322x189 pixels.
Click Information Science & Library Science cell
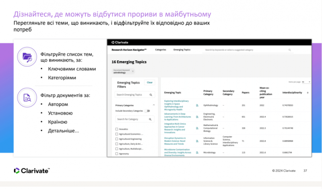211,141
